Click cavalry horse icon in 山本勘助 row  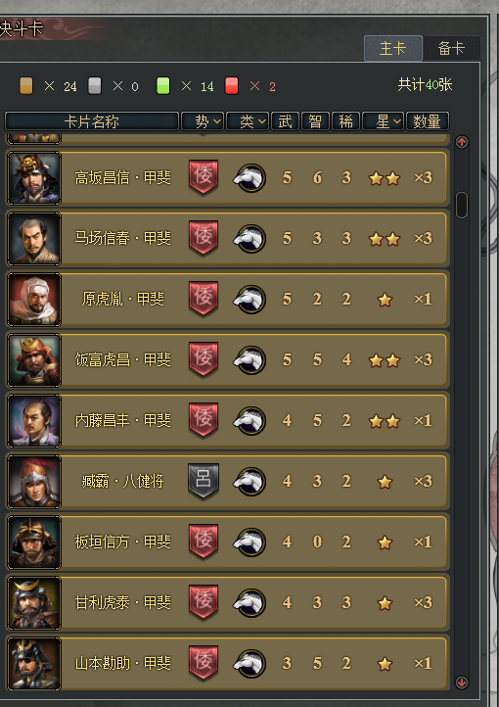click(249, 664)
